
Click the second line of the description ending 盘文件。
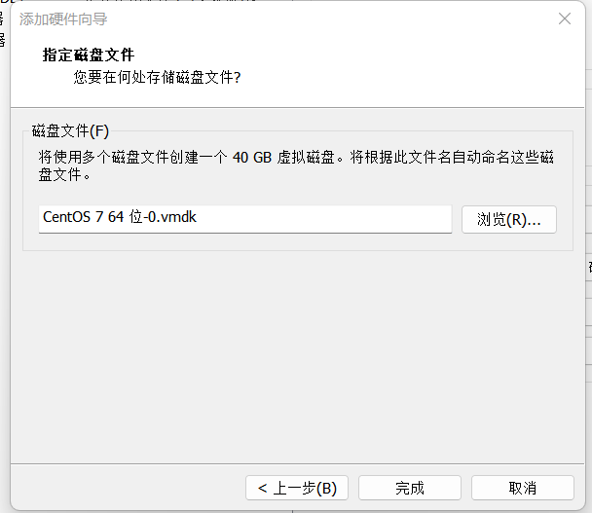pos(64,176)
